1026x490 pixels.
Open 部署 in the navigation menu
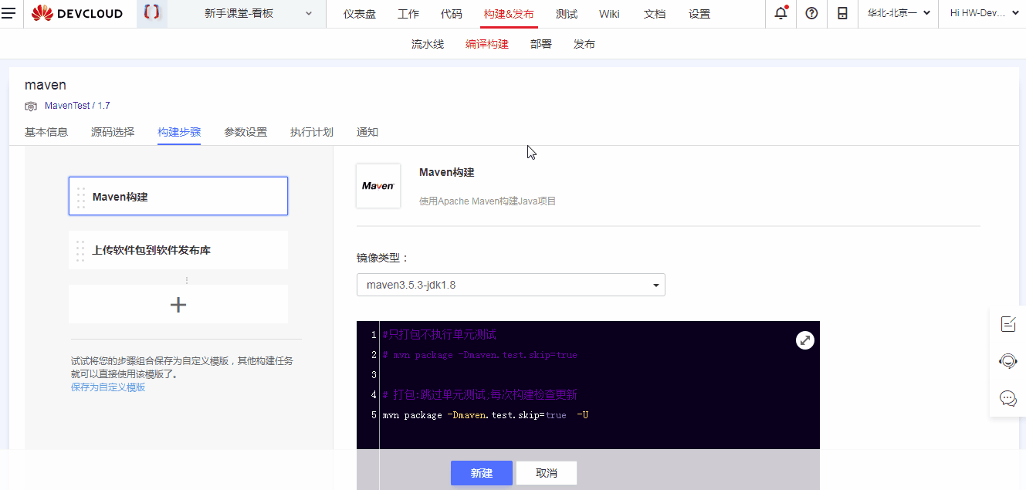[541, 44]
